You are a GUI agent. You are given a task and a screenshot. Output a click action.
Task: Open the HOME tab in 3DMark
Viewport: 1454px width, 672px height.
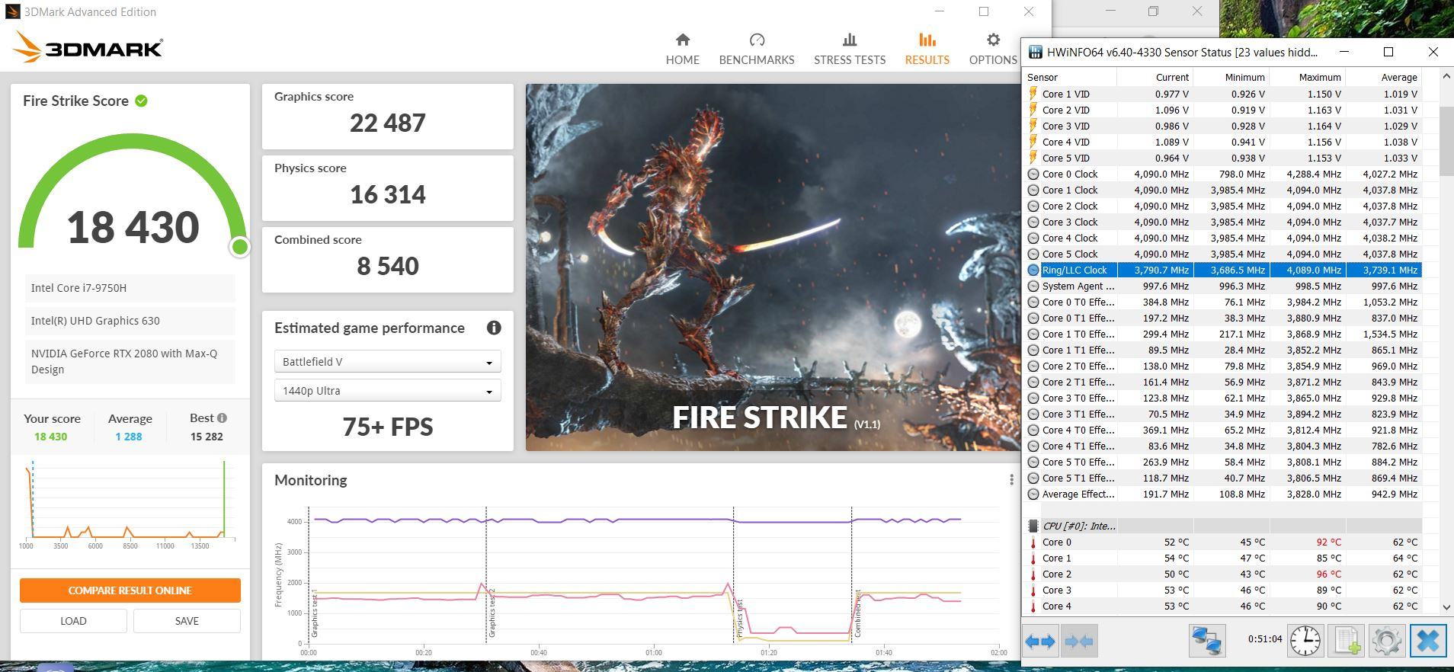click(682, 49)
